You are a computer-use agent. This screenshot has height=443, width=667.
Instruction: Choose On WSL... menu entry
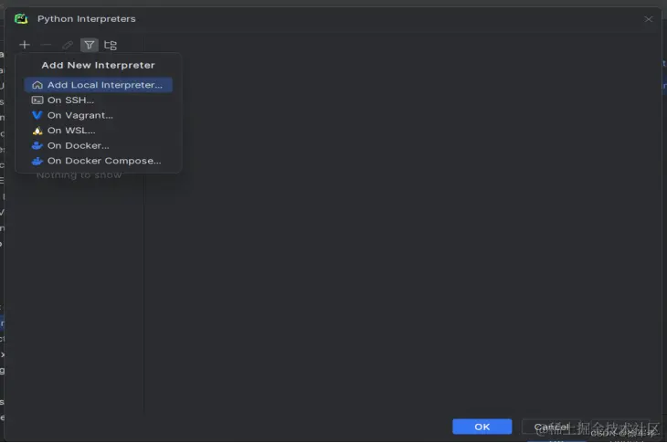coord(99,130)
